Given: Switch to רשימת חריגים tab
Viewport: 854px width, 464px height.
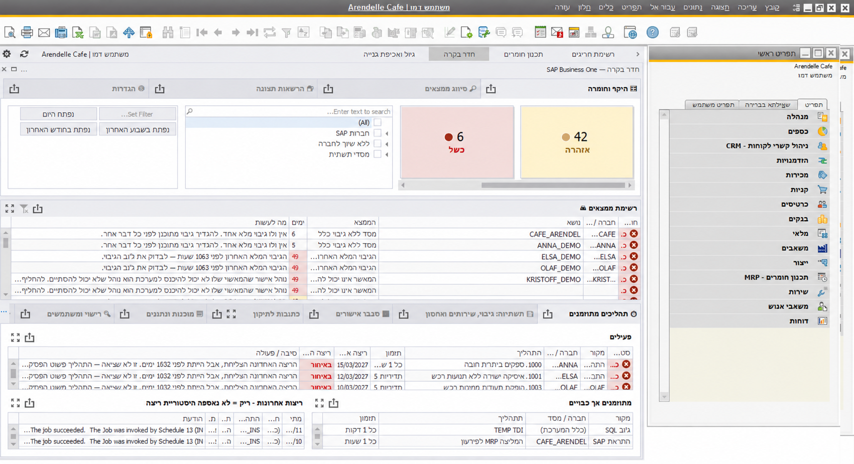Looking at the screenshot, I should [x=593, y=54].
